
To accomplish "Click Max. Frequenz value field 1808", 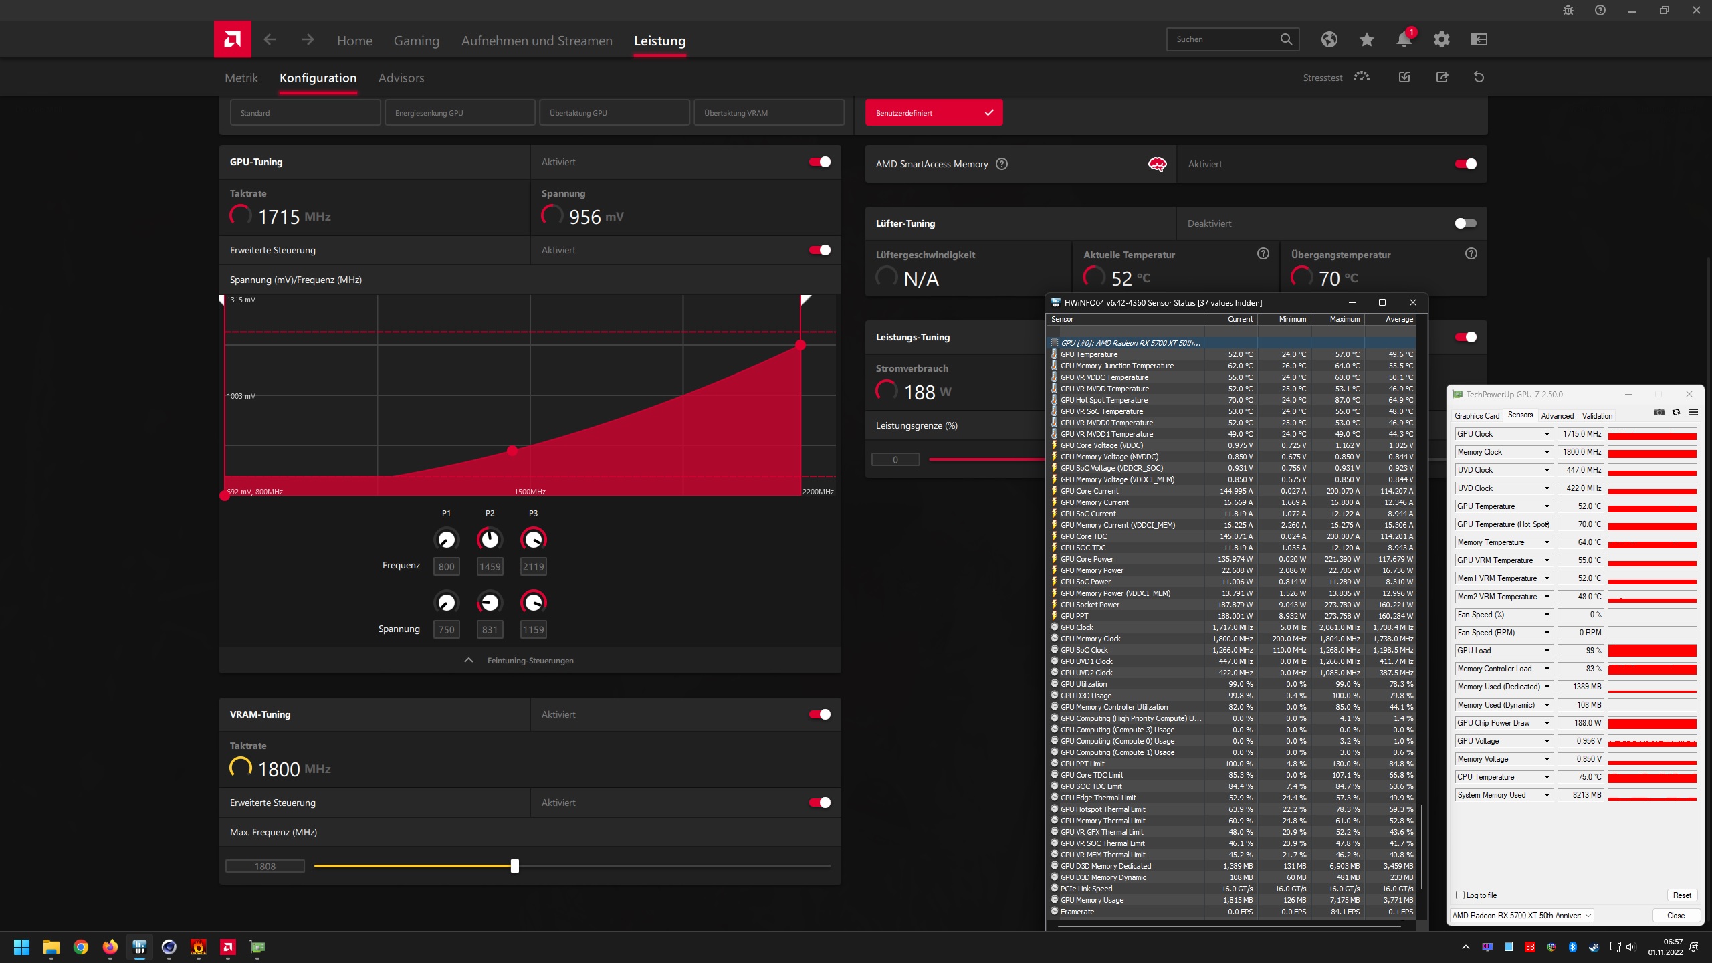I will (x=265, y=867).
